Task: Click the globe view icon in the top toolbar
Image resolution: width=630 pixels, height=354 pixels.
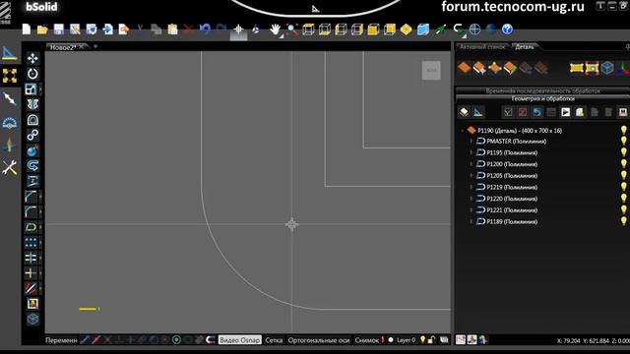Action: click(474, 29)
